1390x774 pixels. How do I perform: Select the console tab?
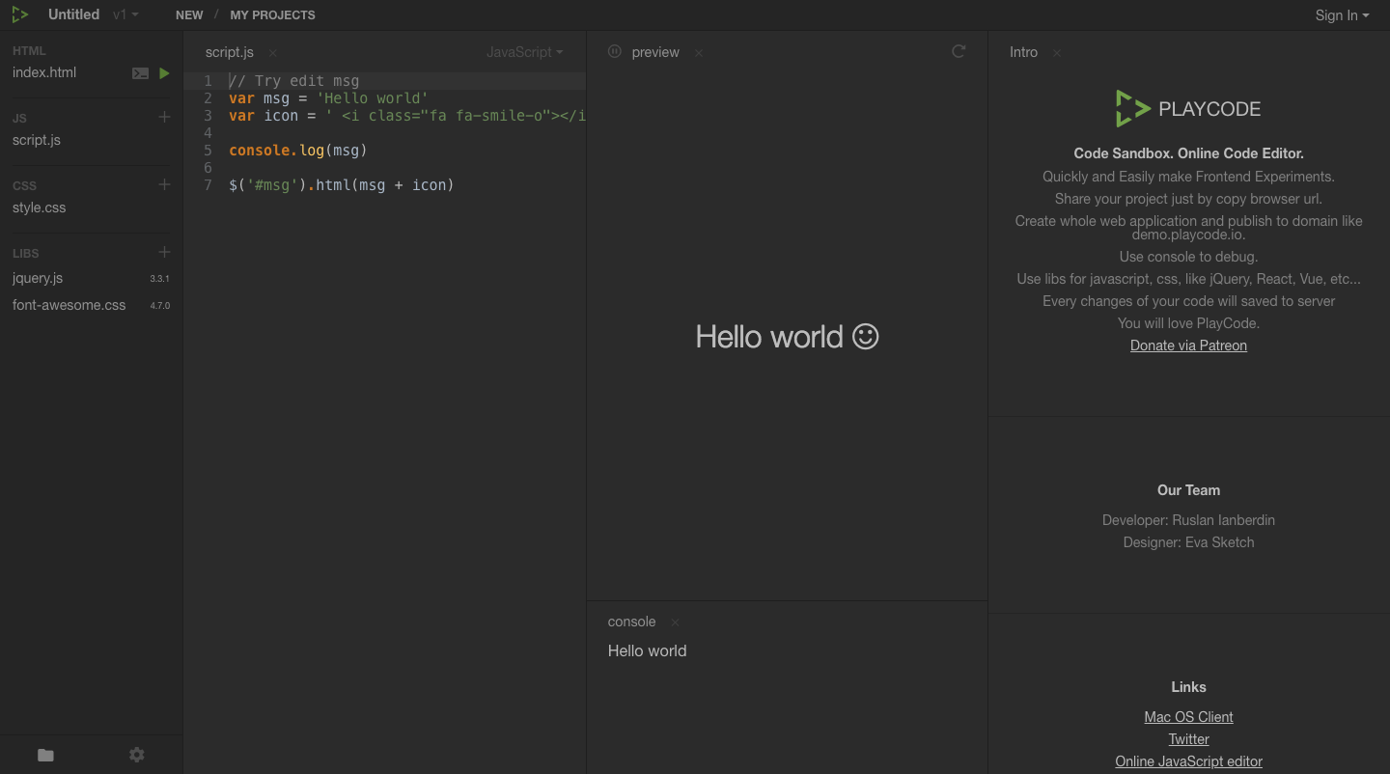(x=631, y=622)
